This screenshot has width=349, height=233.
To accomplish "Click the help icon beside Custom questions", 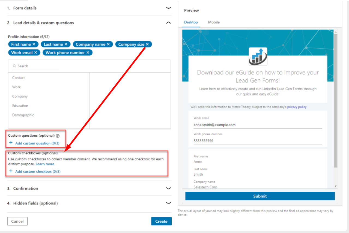I will click(58, 136).
